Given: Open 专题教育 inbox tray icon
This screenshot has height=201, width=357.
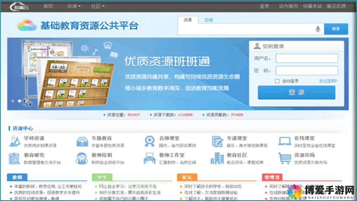Looking at the screenshot, I should [82, 142].
